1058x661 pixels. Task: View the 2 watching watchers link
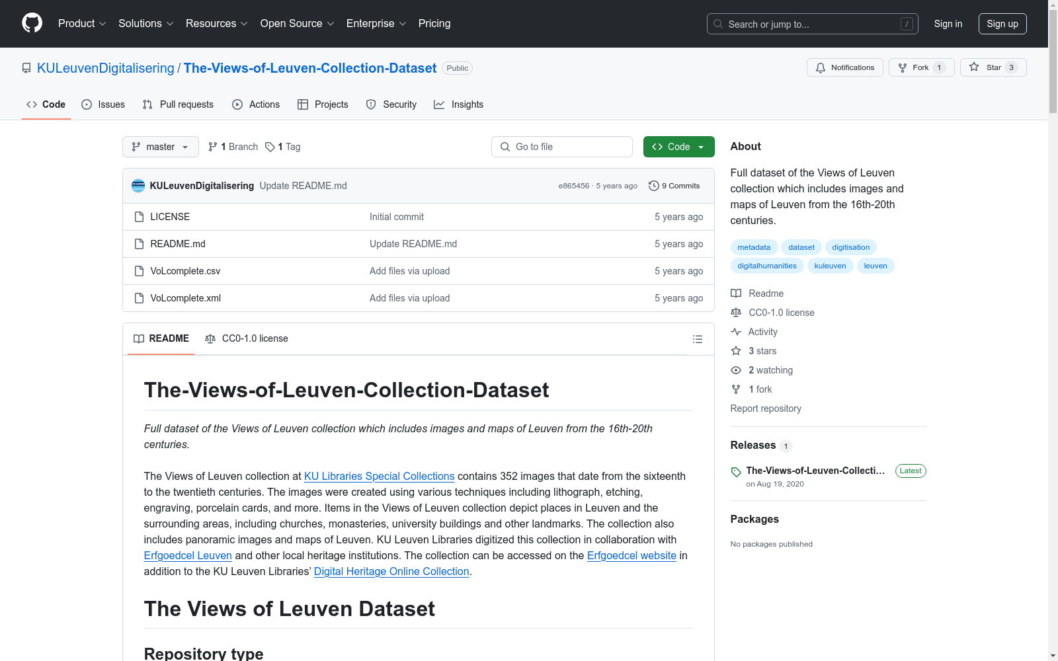[762, 370]
